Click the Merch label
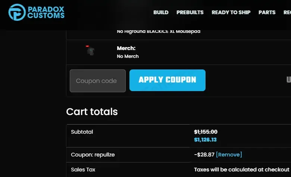 126,48
